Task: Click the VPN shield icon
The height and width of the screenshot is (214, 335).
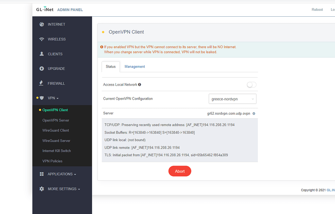Action: point(42,98)
